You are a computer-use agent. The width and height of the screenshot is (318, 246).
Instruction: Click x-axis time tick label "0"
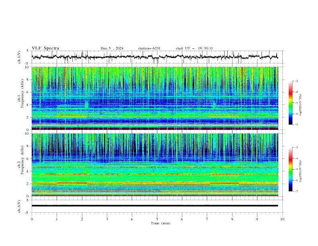(32, 219)
